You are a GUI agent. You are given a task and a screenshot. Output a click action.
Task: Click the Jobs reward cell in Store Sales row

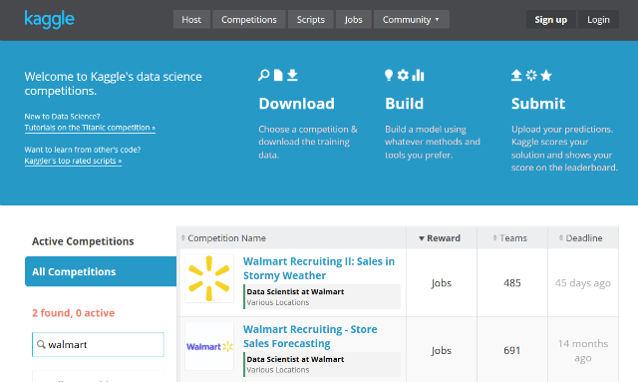pos(442,351)
